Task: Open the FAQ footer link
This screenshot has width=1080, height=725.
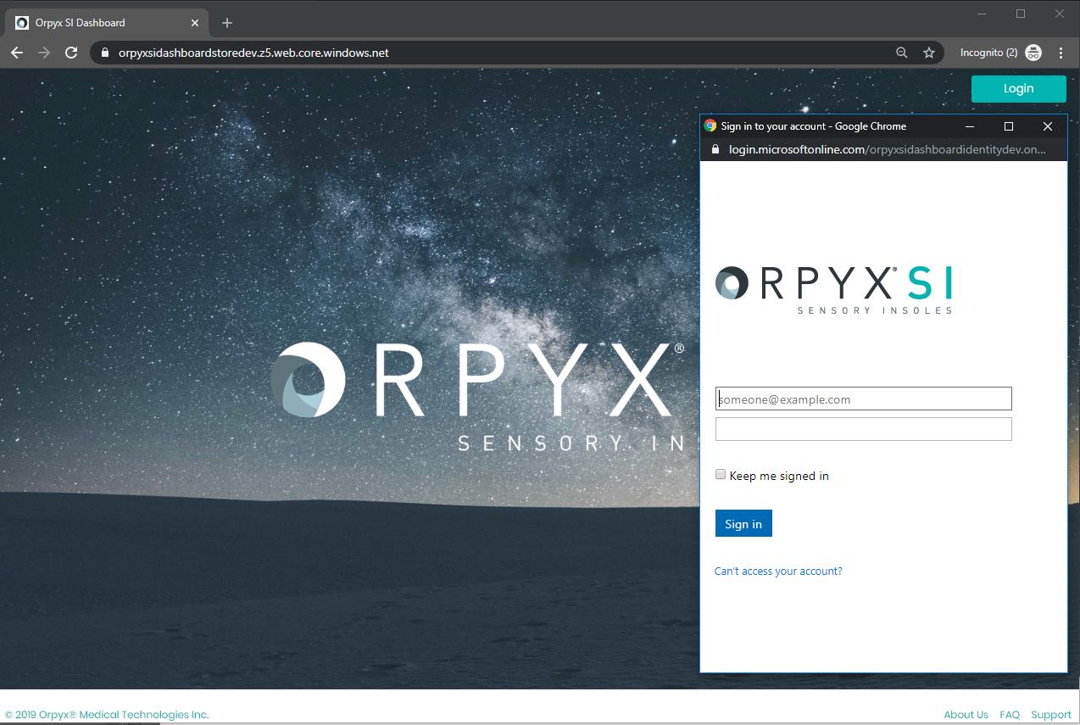Action: [1009, 715]
